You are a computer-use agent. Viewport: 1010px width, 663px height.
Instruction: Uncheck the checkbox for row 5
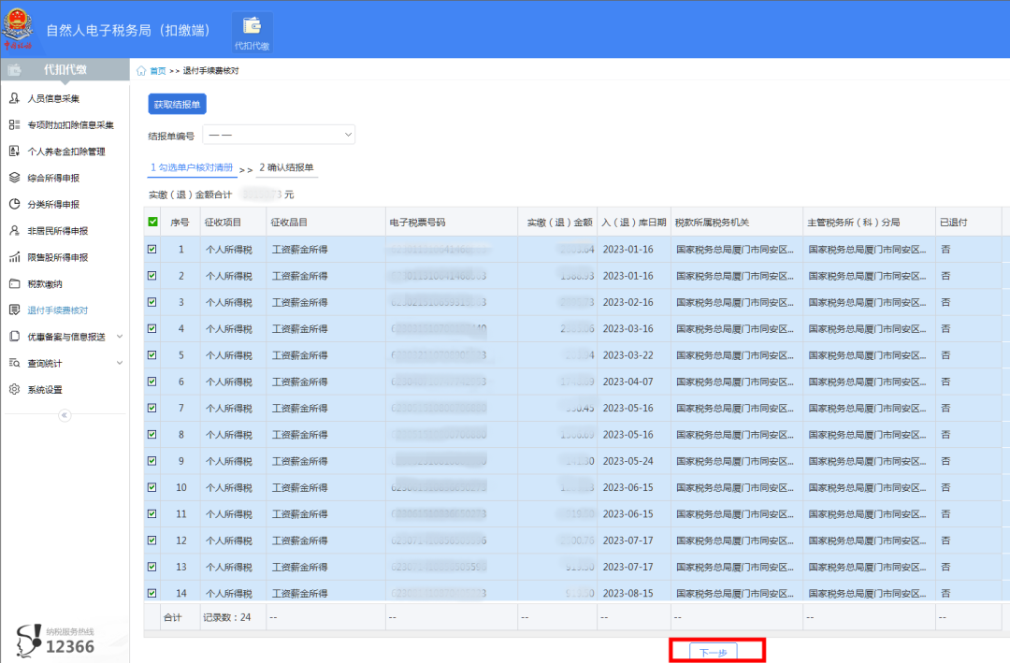click(x=152, y=354)
